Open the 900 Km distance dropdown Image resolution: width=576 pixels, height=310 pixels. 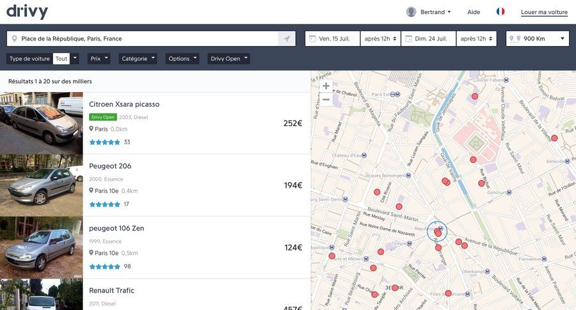[538, 38]
